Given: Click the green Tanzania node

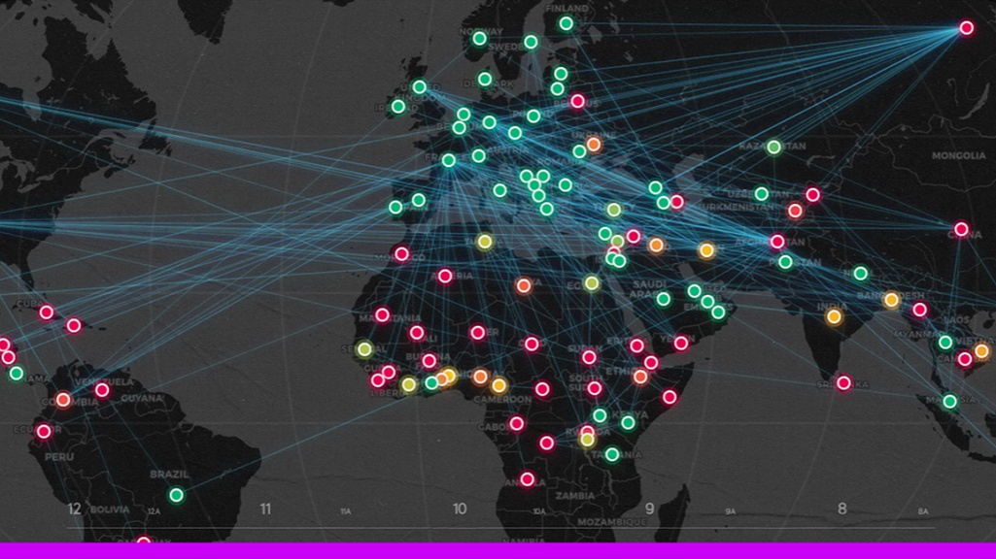Looking at the screenshot, I should [x=612, y=454].
